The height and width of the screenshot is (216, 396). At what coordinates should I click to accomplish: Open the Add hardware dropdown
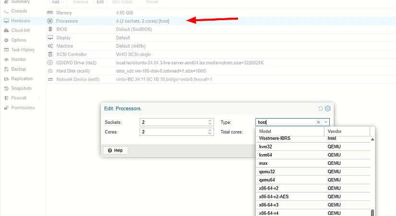pyautogui.click(x=58, y=2)
